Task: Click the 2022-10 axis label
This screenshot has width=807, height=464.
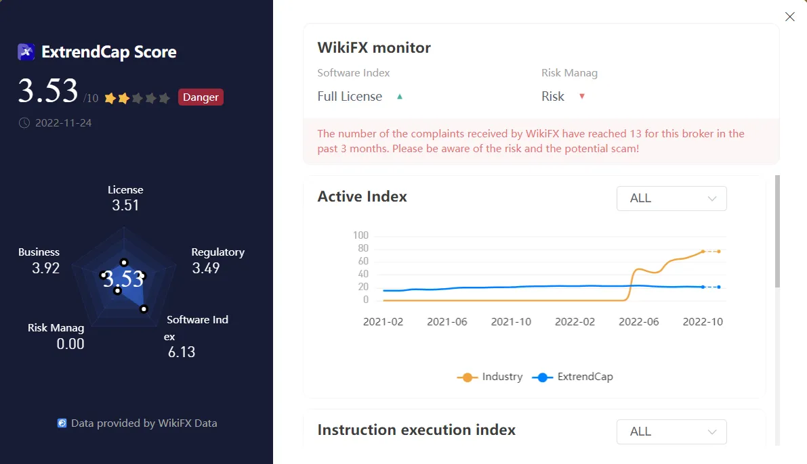Action: (x=703, y=322)
